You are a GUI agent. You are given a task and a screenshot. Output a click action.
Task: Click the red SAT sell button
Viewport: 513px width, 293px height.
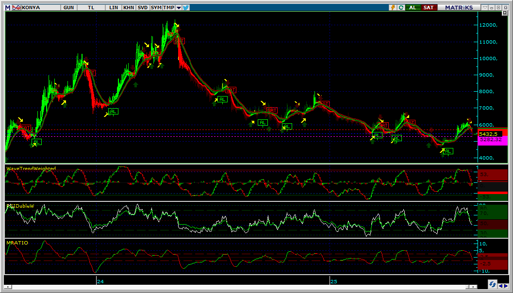click(429, 7)
